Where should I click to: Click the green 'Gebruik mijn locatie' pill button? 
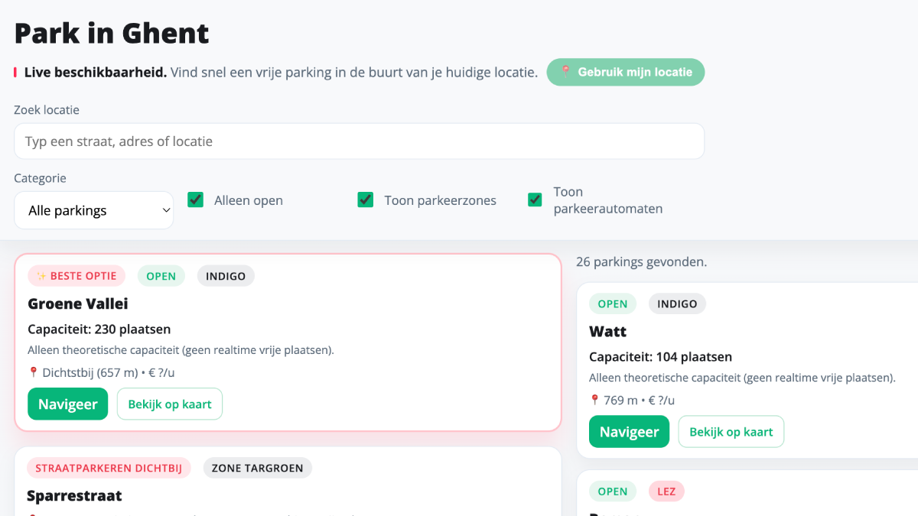point(626,72)
